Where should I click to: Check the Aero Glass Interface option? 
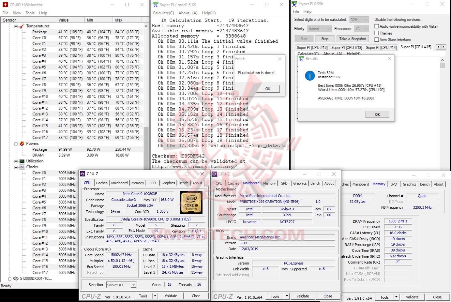[x=377, y=40]
